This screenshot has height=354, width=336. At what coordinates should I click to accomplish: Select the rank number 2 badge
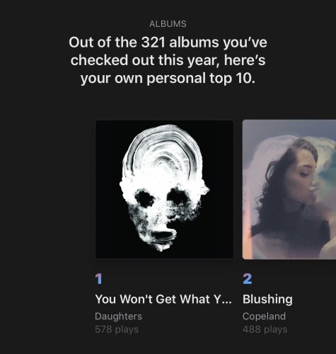point(248,279)
